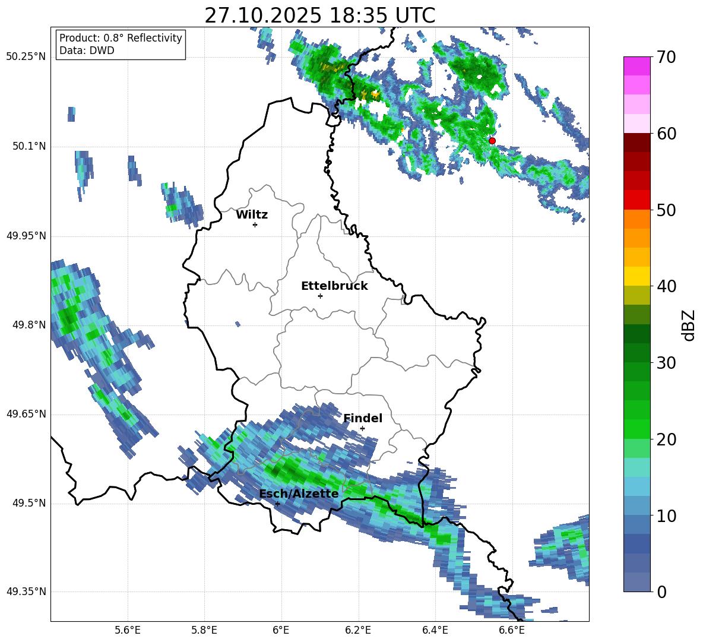Click the title 27.10.2025 18:35 UTC
Image resolution: width=703 pixels, height=642 pixels.
319,15
